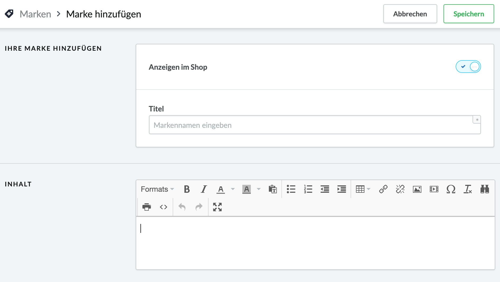This screenshot has width=500, height=282.
Task: Click the Insert image icon
Action: 417,189
